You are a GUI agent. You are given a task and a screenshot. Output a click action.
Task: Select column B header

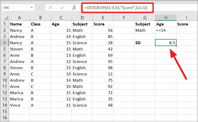(40, 18)
